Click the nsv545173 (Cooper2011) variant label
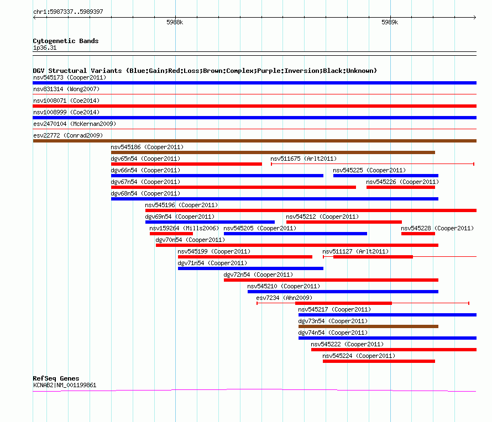 [70, 77]
